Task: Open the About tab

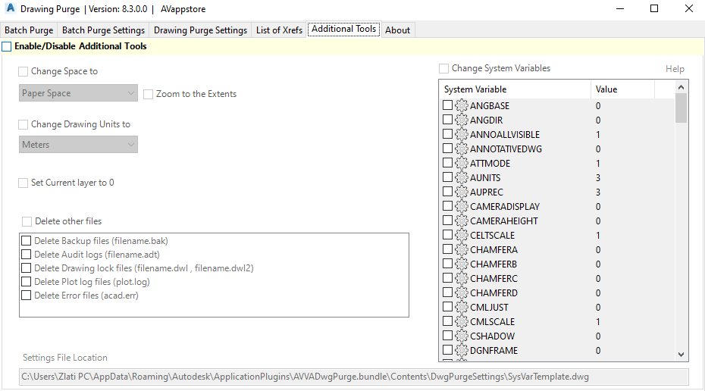Action: click(x=397, y=30)
